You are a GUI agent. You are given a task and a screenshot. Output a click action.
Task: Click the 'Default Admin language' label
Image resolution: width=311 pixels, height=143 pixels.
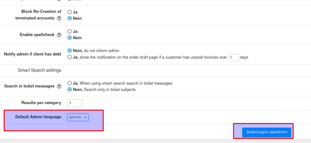(x=38, y=117)
